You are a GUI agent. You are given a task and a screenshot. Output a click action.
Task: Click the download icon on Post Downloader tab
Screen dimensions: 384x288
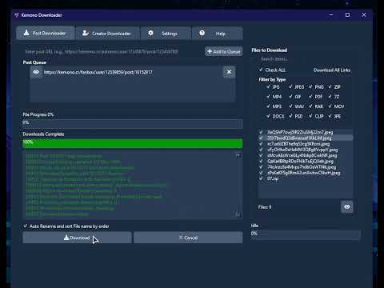tap(26, 33)
